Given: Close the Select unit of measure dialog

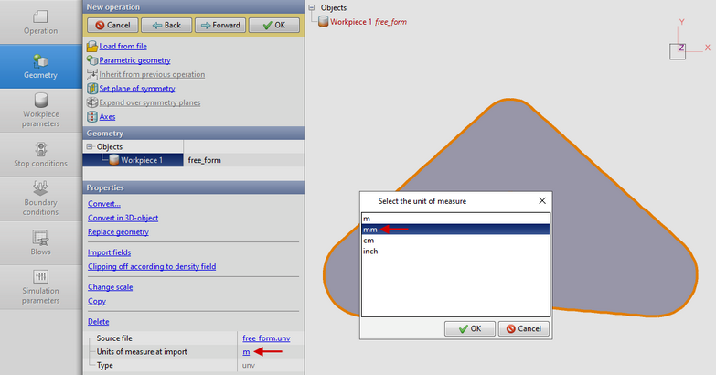Looking at the screenshot, I should pos(542,199).
